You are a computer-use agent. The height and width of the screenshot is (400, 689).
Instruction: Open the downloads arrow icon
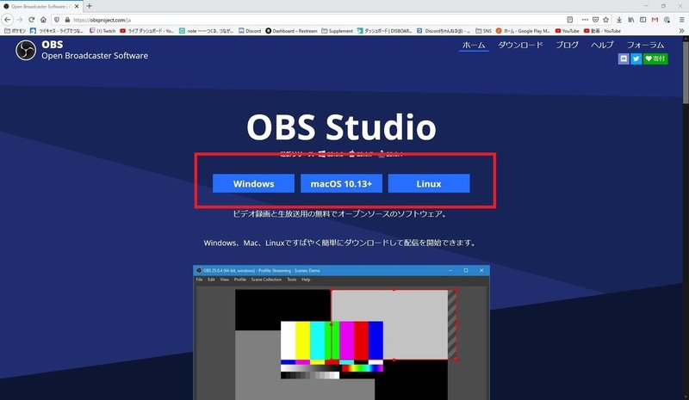pyautogui.click(x=619, y=20)
